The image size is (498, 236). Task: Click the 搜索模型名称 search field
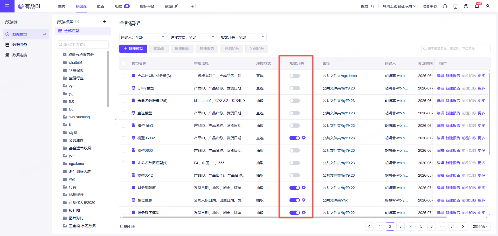[x=456, y=49]
